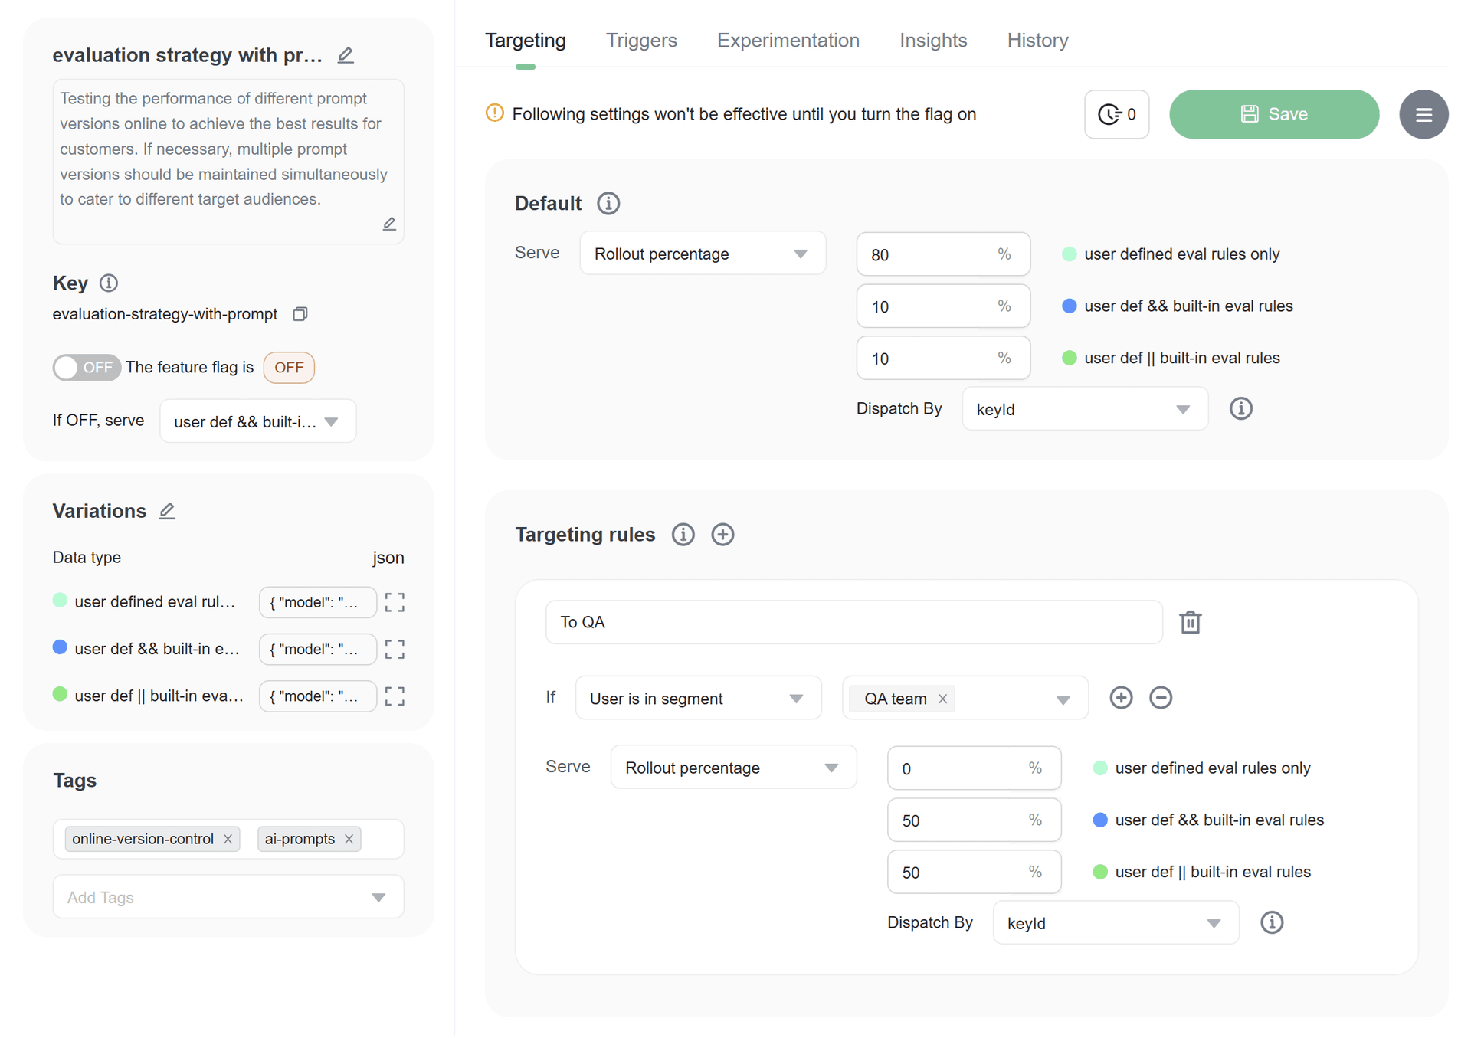Open Default Dispatch By keyId dropdown
This screenshot has height=1038, width=1471.
pos(1084,409)
